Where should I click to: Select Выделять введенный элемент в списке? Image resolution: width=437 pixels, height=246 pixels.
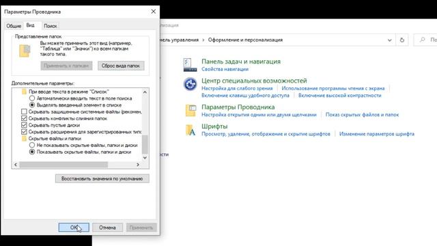(32, 105)
